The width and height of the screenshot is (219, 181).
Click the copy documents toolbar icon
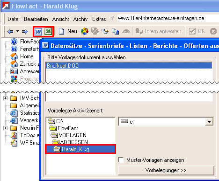pos(116,32)
